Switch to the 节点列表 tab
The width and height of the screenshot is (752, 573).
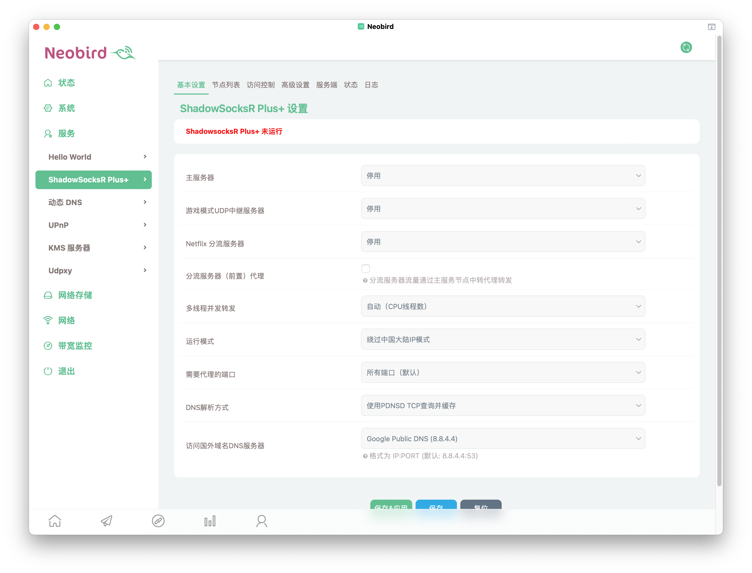[x=226, y=85]
